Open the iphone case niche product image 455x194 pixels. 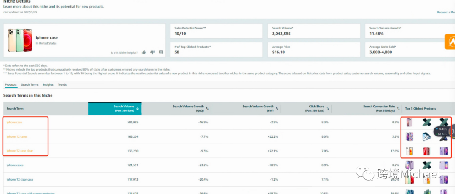pos(20,40)
